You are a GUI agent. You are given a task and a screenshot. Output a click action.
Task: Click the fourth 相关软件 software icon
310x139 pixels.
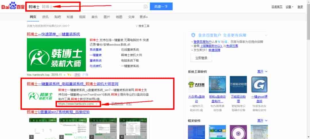[x=259, y=132]
